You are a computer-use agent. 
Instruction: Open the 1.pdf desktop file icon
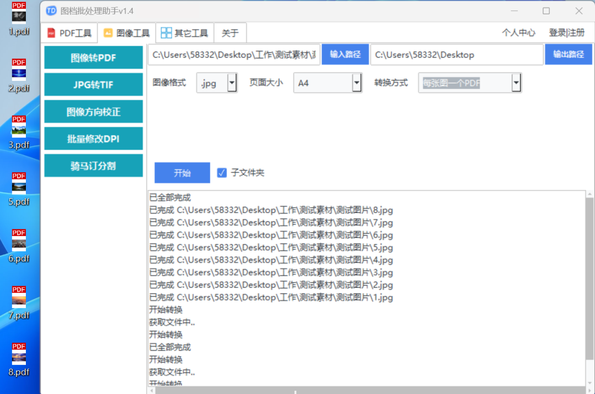pyautogui.click(x=19, y=19)
